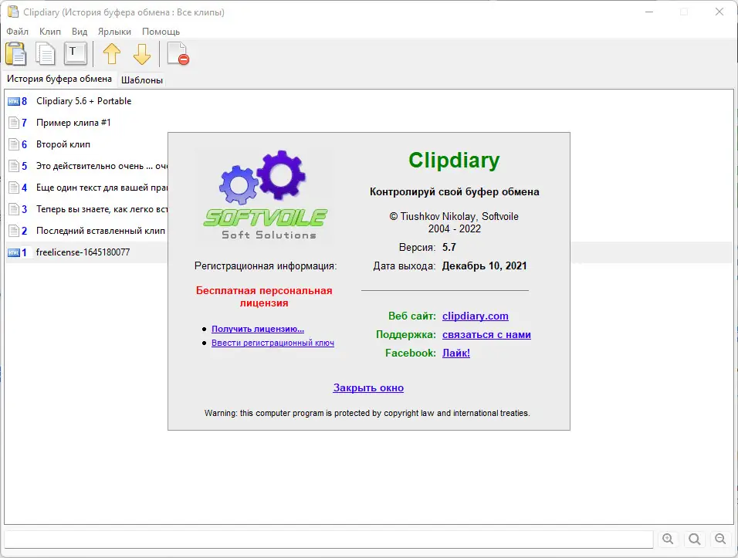Screen dimensions: 738x558
Task: Click the search magnifier icon at bottom right
Action: (x=694, y=539)
